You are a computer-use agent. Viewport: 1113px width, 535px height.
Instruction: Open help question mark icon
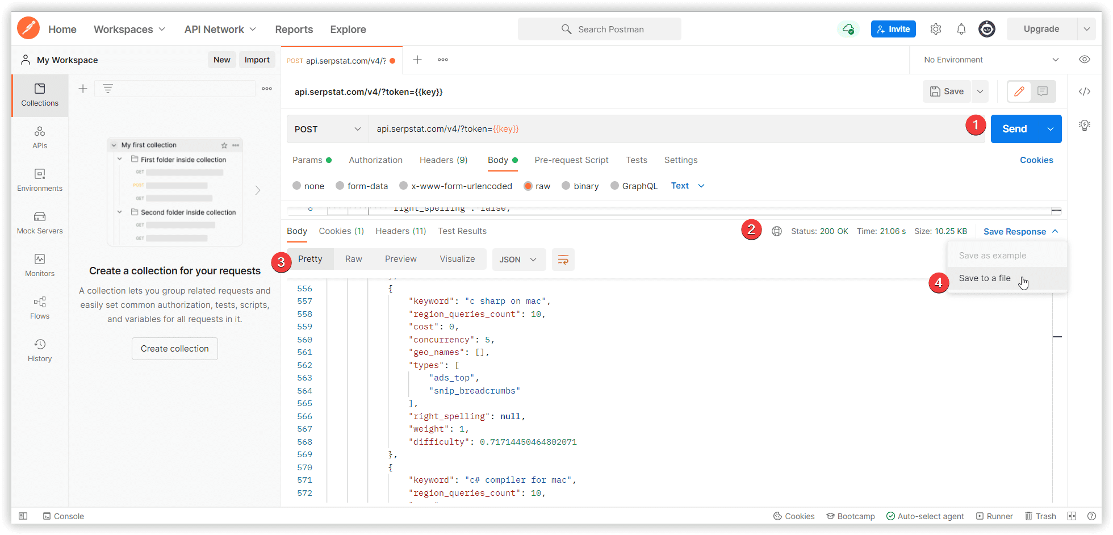(1091, 516)
